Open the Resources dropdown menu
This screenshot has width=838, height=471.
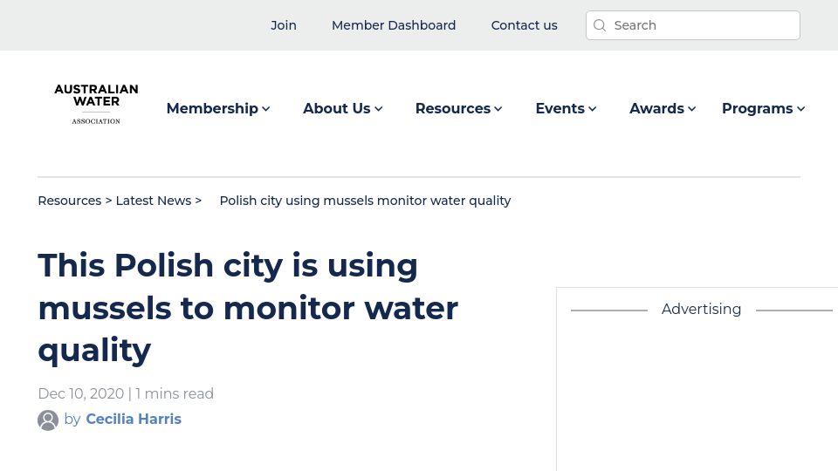(x=458, y=108)
